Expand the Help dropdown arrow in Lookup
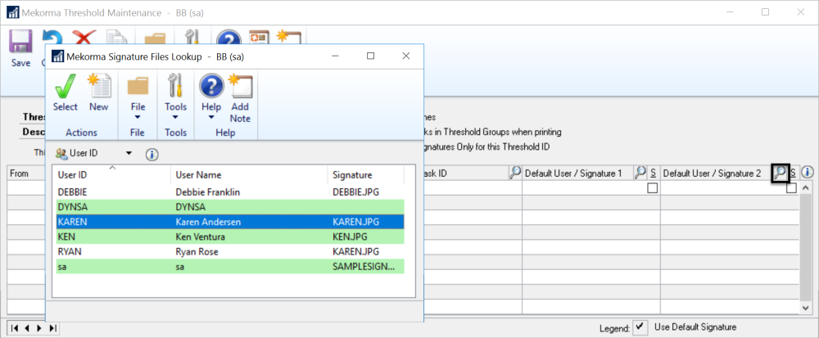This screenshot has height=338, width=819. point(211,117)
